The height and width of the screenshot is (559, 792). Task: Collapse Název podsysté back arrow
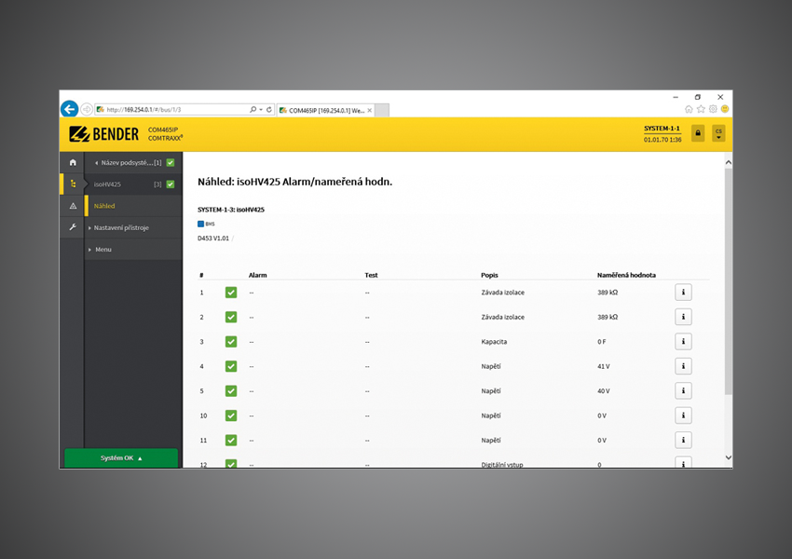click(x=97, y=163)
